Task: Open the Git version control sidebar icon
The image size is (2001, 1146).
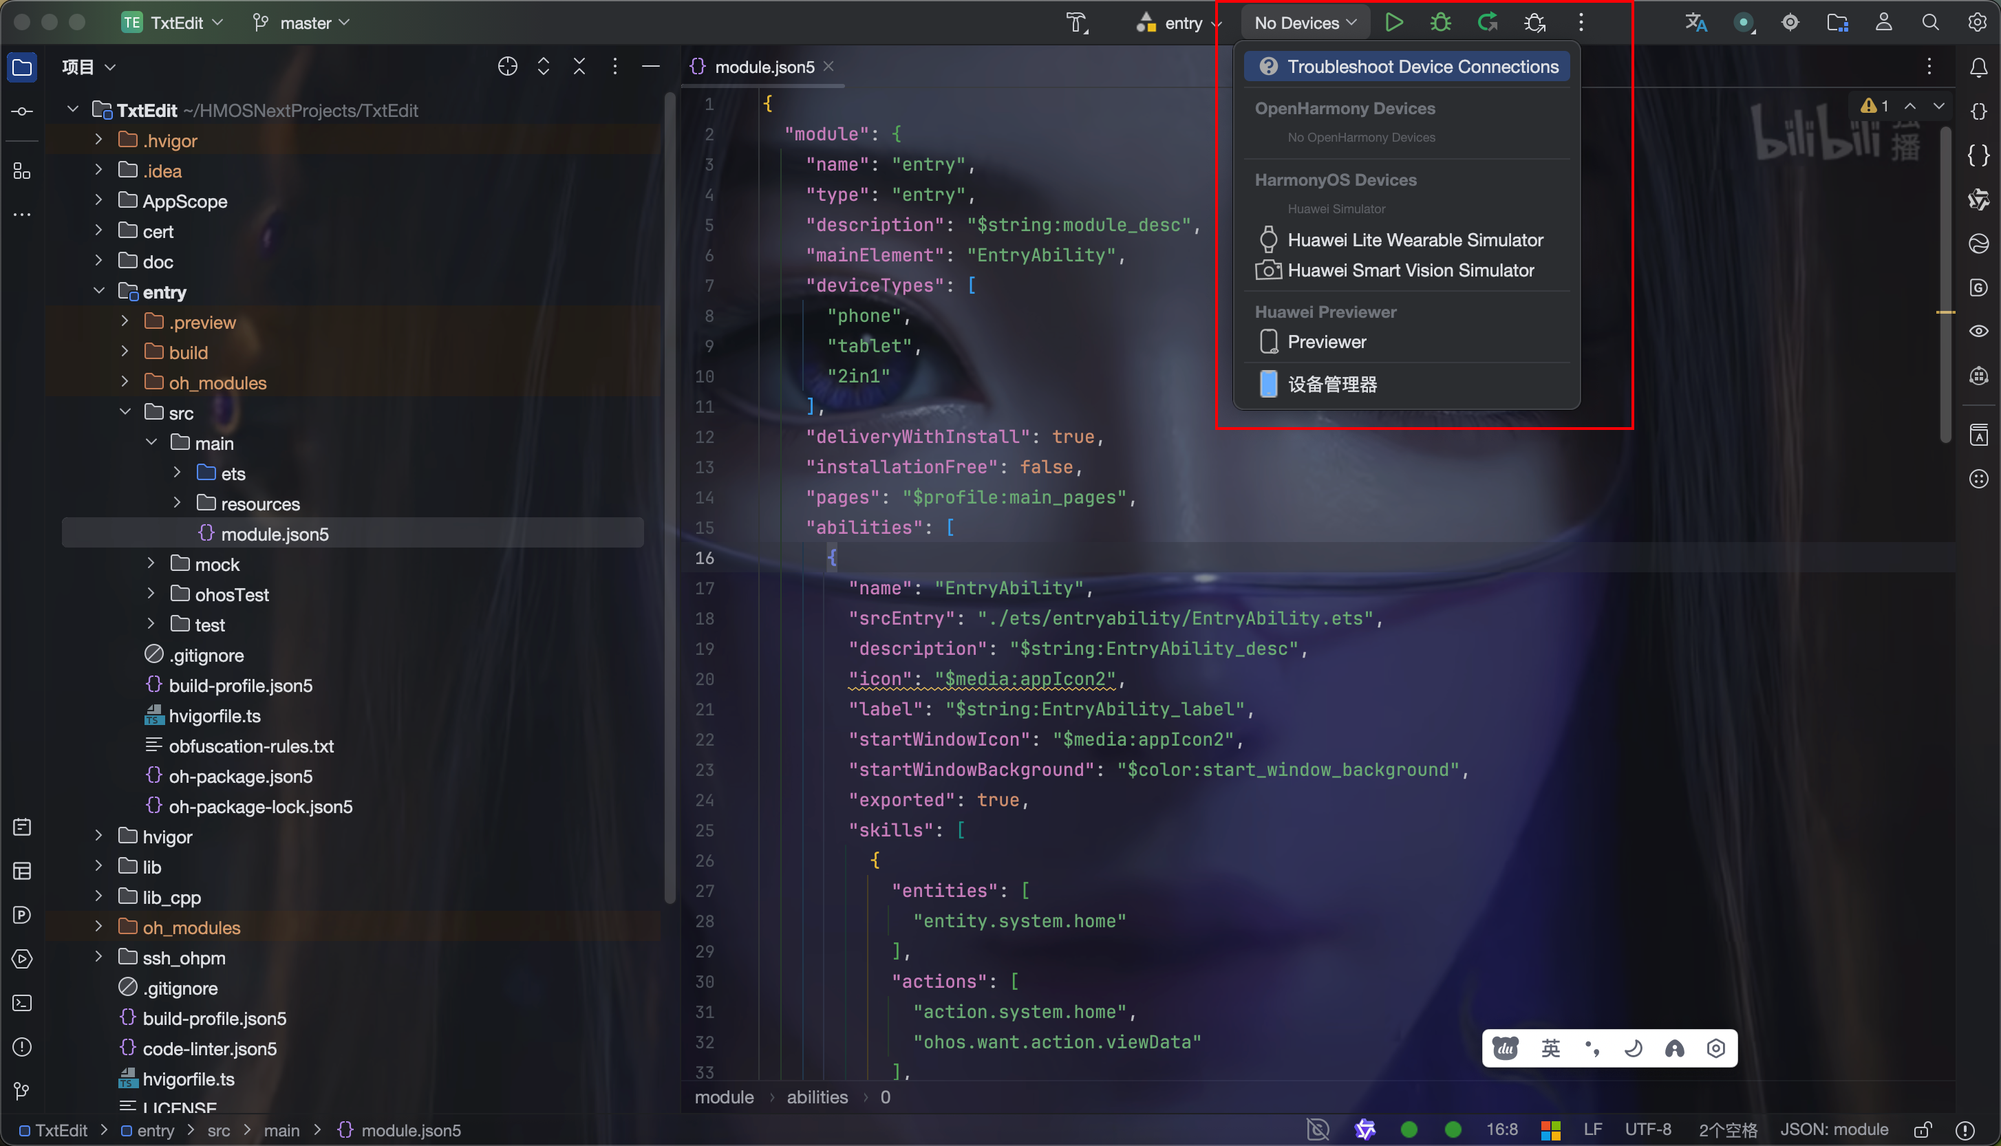Action: click(22, 1091)
